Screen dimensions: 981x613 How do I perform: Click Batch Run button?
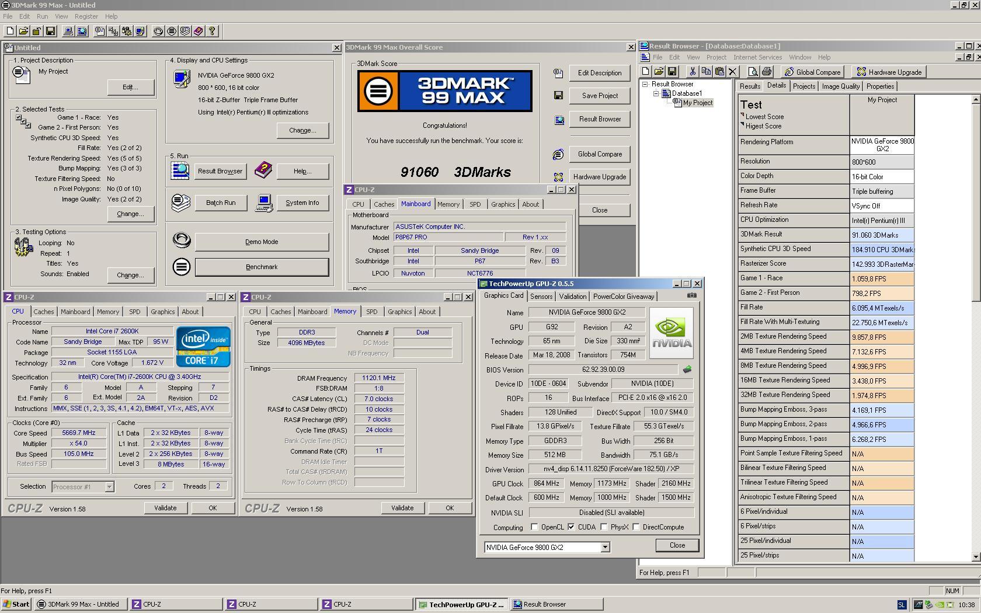pos(221,203)
